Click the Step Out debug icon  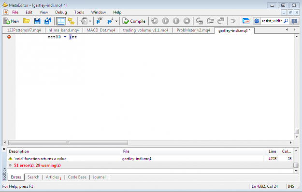point(221,21)
